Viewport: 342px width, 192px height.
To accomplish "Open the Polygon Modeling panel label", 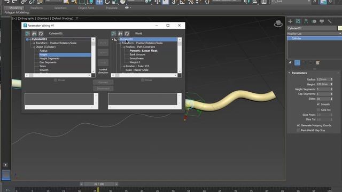I will pos(17,13).
